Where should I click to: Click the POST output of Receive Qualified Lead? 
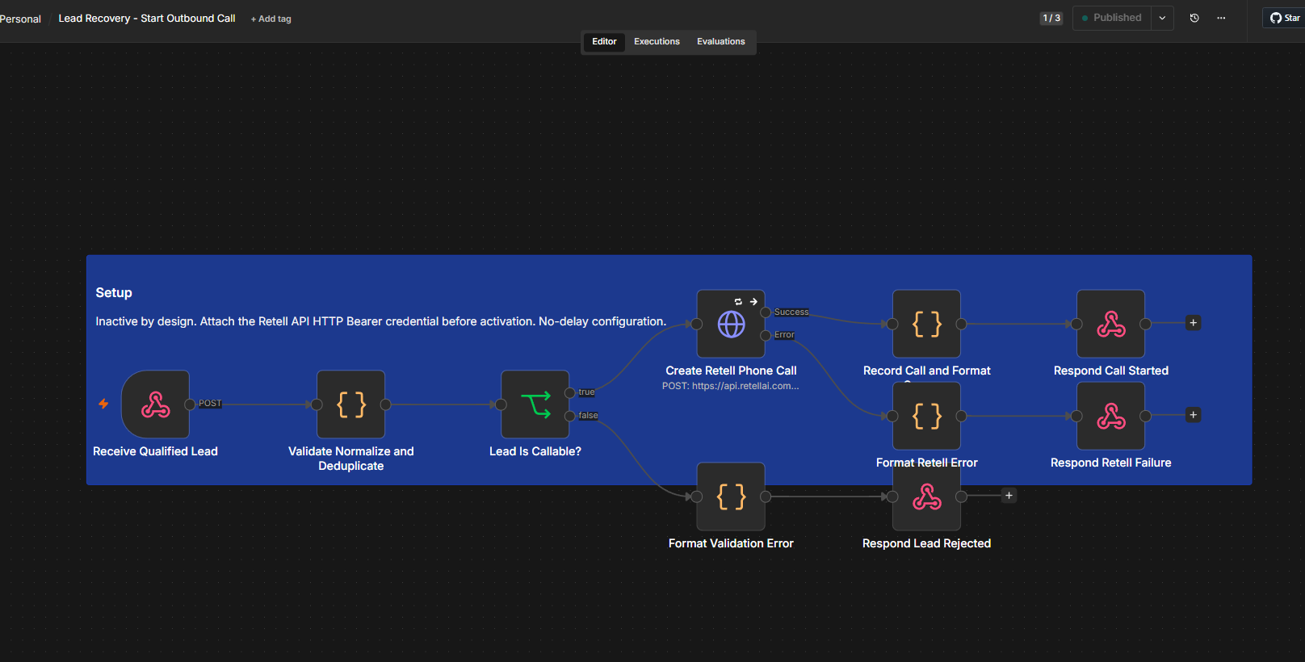(190, 404)
